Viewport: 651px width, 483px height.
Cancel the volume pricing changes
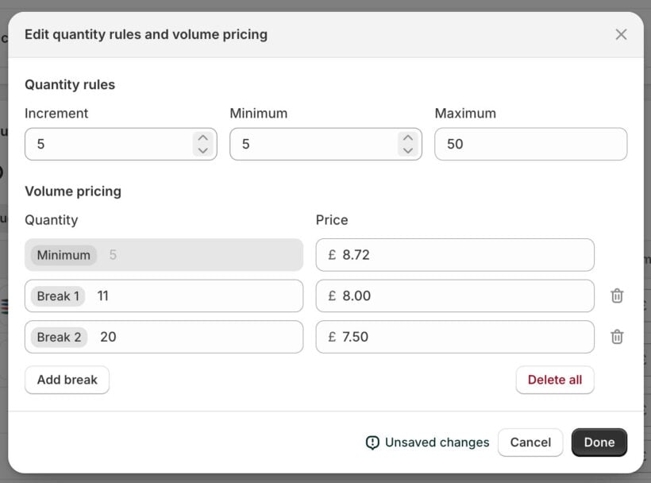530,442
